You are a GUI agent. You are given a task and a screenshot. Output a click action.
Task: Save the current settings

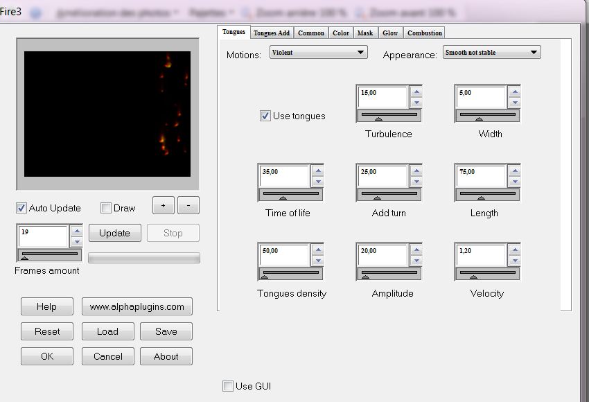166,331
